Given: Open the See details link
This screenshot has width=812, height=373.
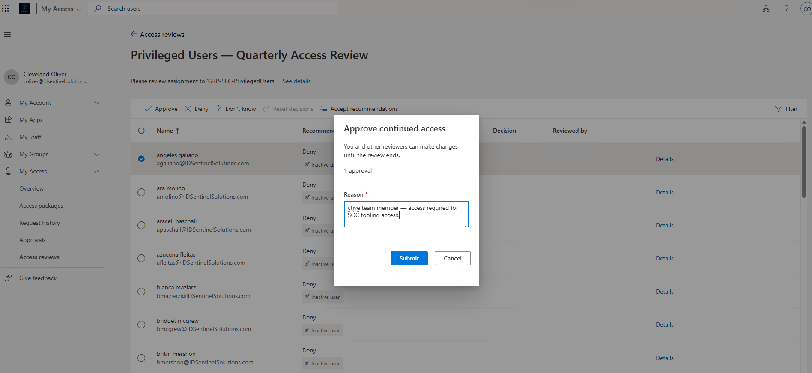Looking at the screenshot, I should (x=296, y=81).
